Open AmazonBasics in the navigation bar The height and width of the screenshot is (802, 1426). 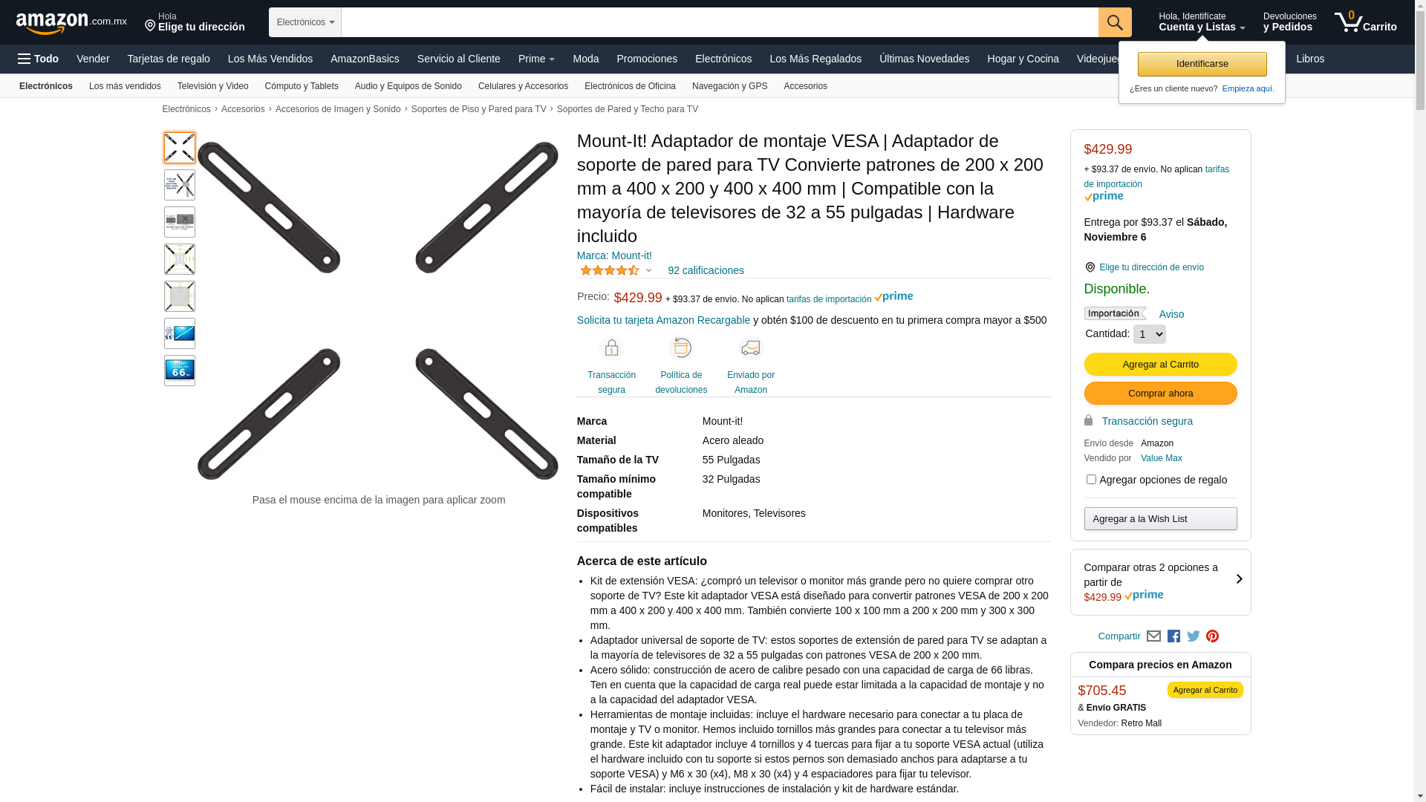click(365, 59)
